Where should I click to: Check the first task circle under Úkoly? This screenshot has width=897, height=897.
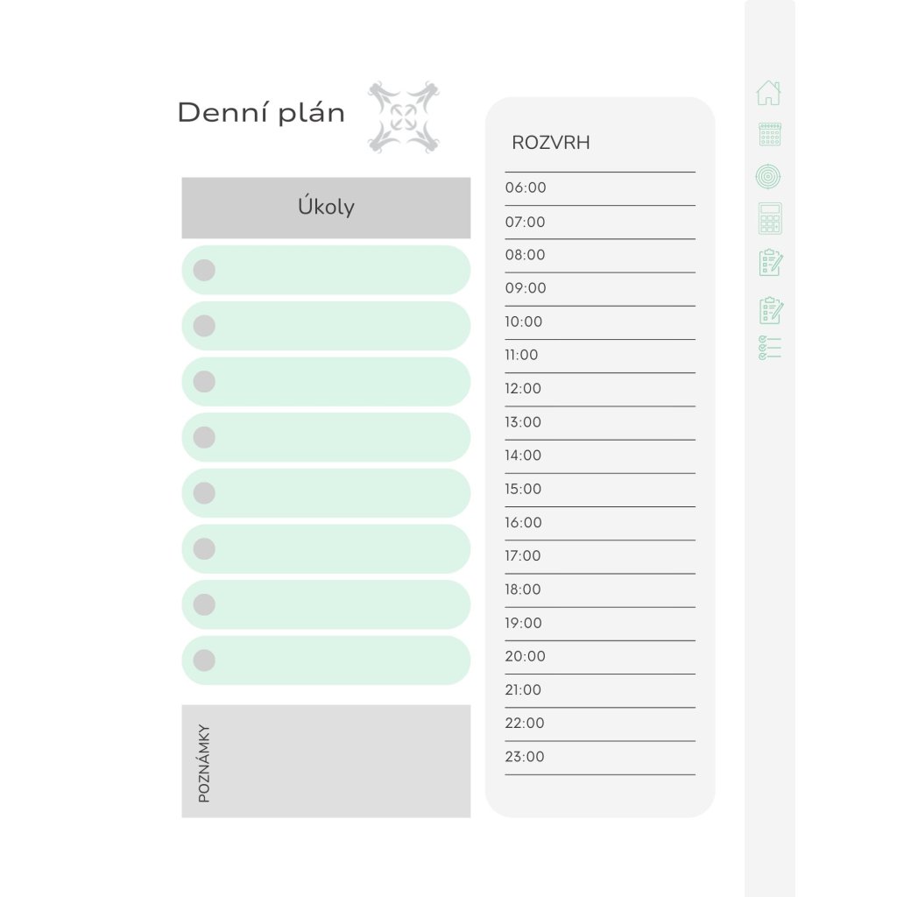coord(204,270)
